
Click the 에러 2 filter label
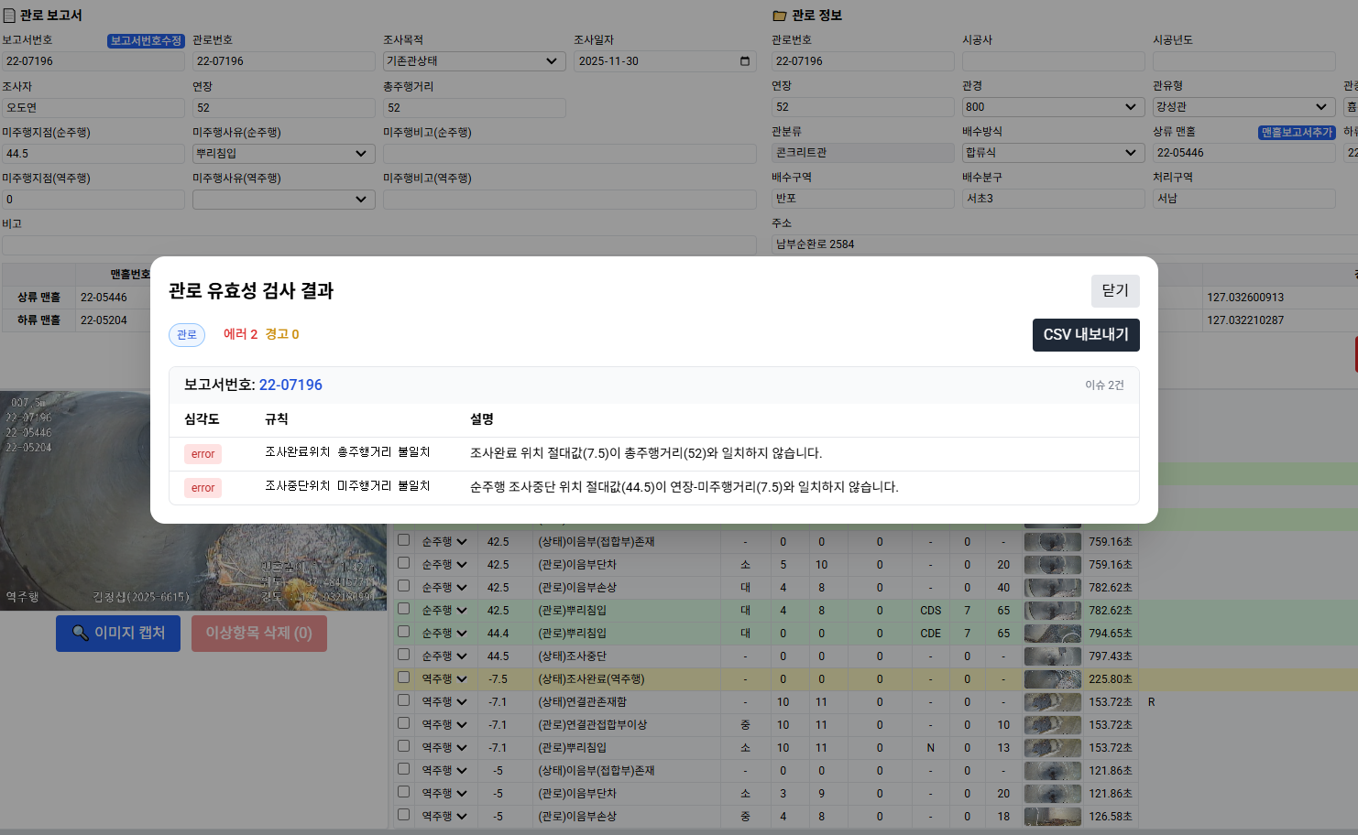(x=240, y=334)
